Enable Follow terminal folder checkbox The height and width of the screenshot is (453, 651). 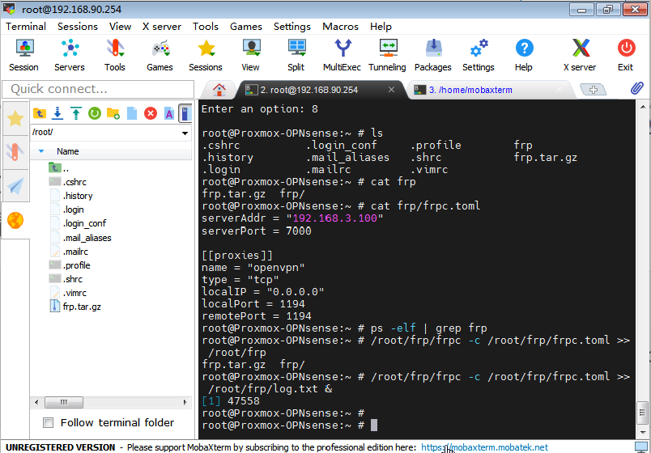point(48,422)
